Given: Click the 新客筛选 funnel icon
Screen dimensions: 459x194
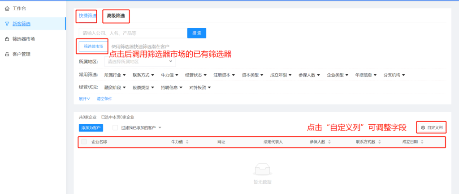Looking at the screenshot, I should [x=7, y=24].
